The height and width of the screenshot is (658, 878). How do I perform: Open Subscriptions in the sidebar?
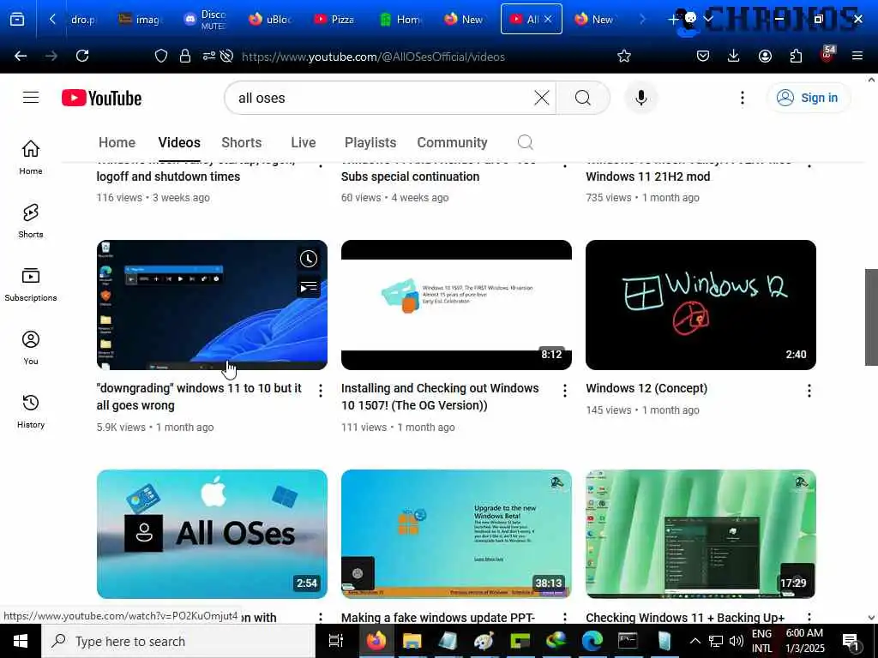tap(31, 284)
